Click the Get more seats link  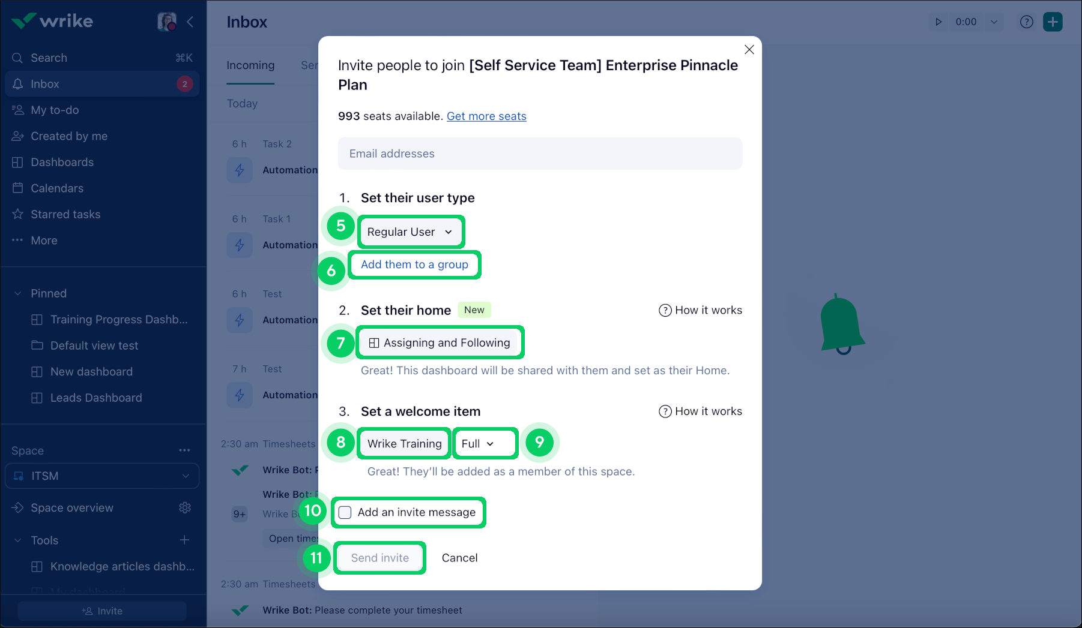(486, 116)
